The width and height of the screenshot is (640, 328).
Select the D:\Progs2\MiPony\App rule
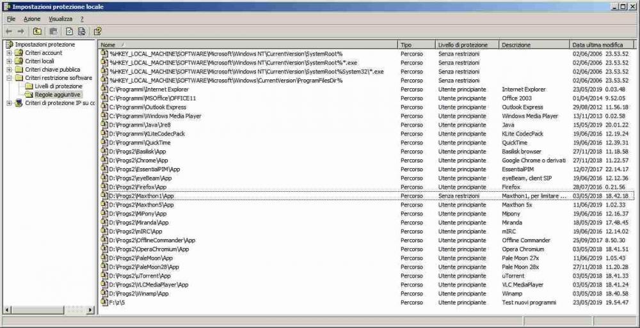pos(138,214)
